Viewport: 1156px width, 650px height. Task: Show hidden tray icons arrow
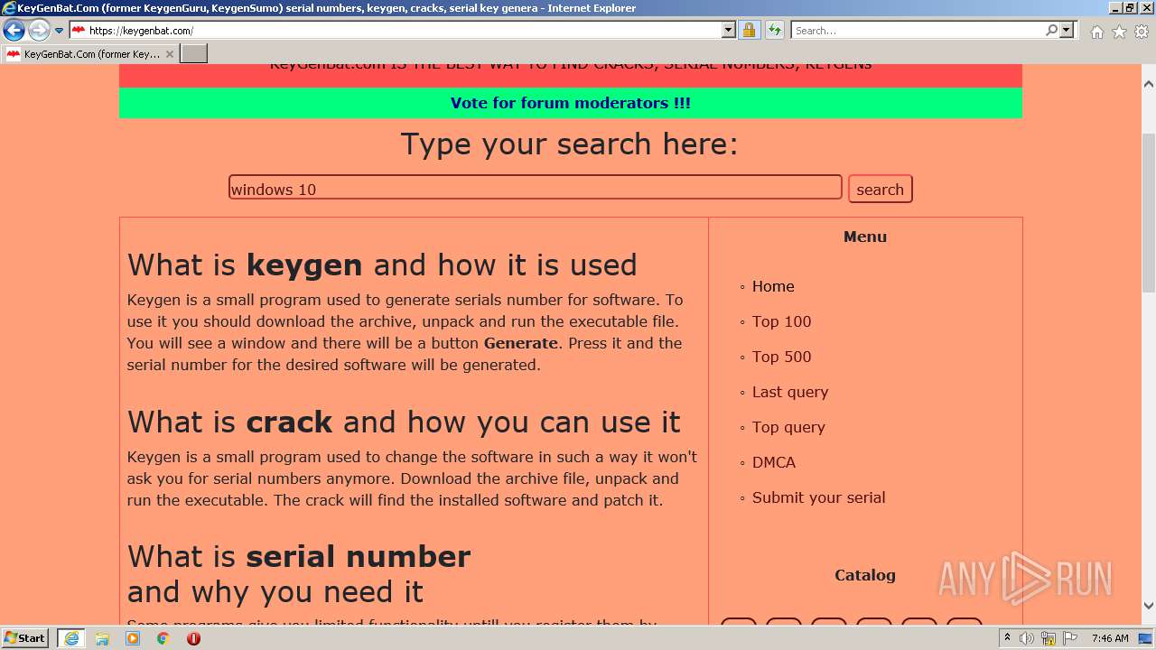(1008, 638)
